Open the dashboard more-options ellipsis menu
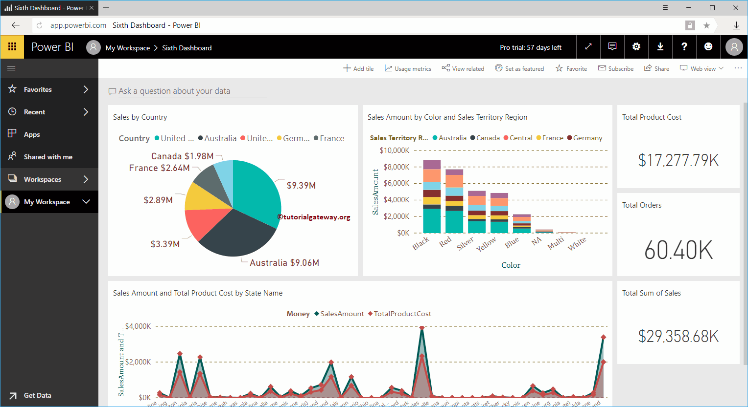The image size is (748, 407). click(x=738, y=68)
